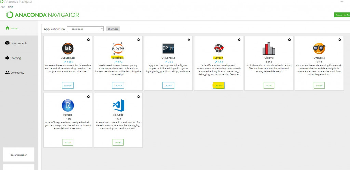The width and height of the screenshot is (350, 170).
Task: Click the JupyterLab application logo
Action: pyautogui.click(x=68, y=48)
